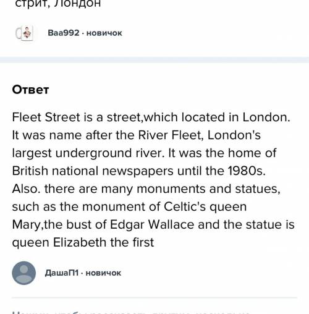
Task: Click the phrase 'British national newspapers'
Action: point(93,171)
